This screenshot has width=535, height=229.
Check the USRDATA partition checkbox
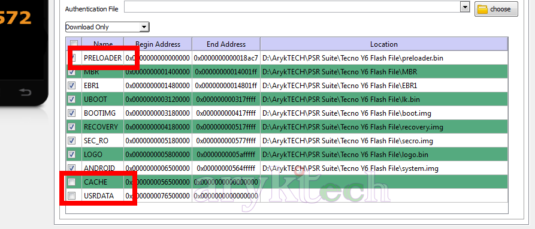click(72, 195)
